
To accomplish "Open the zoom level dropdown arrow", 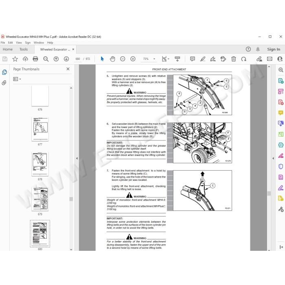I will (x=154, y=59).
